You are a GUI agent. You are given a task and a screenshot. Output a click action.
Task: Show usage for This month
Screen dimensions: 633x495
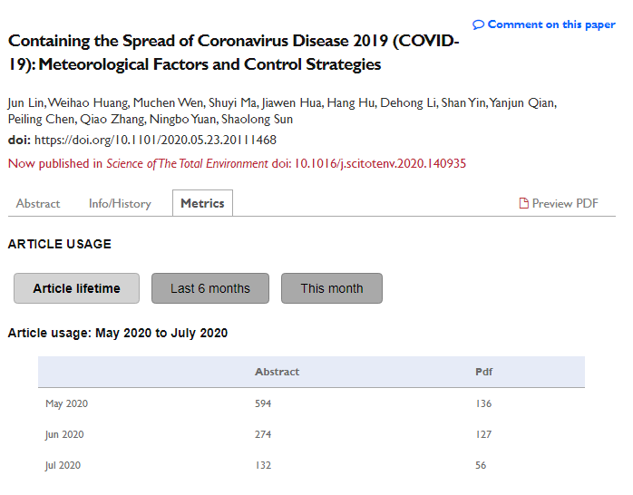click(332, 288)
